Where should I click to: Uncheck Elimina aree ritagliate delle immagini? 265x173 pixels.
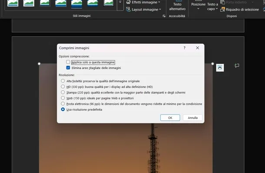click(x=68, y=68)
